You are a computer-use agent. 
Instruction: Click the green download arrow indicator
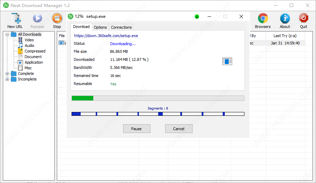coord(197,16)
